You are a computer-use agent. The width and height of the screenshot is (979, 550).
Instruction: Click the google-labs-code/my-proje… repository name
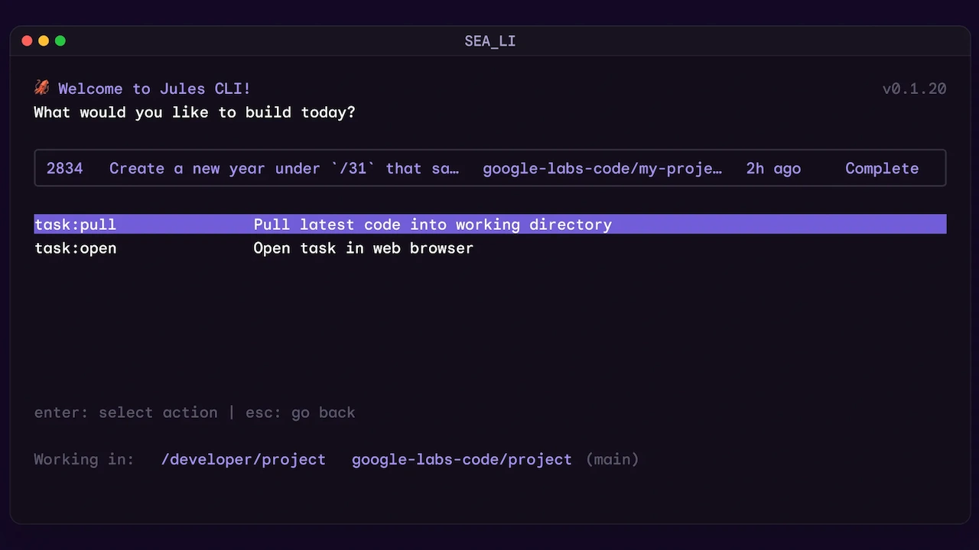602,169
